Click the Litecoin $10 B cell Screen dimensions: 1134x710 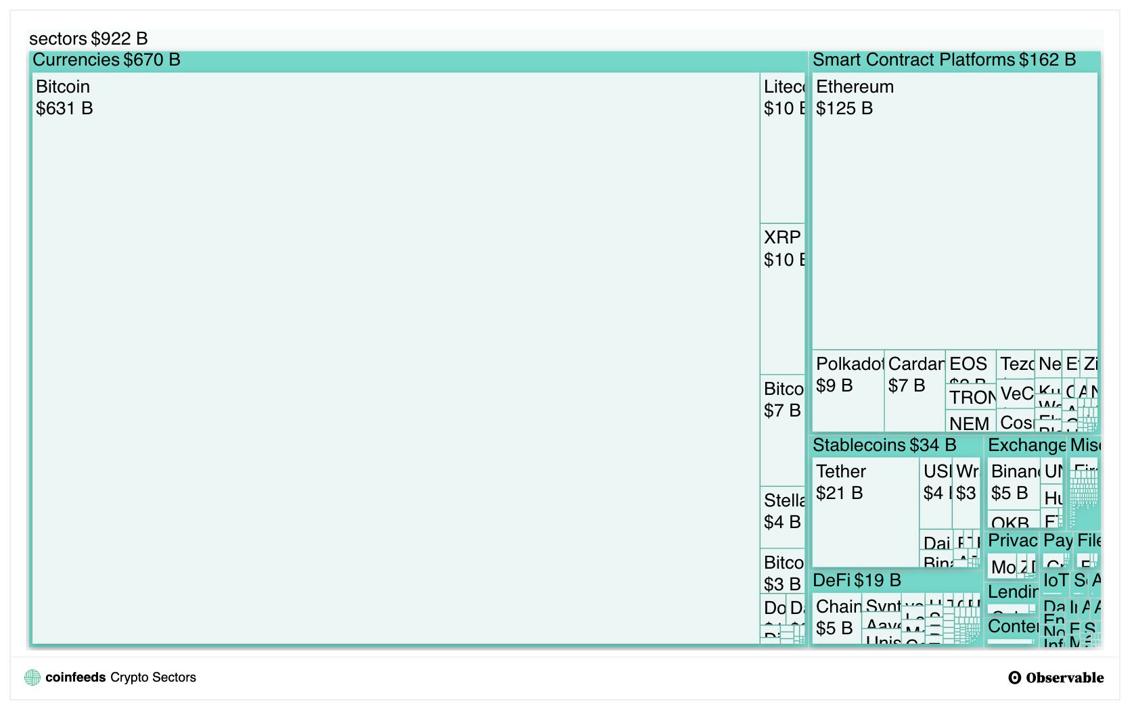coord(783,148)
